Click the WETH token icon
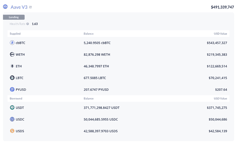This screenshot has height=143, width=244. [12, 55]
